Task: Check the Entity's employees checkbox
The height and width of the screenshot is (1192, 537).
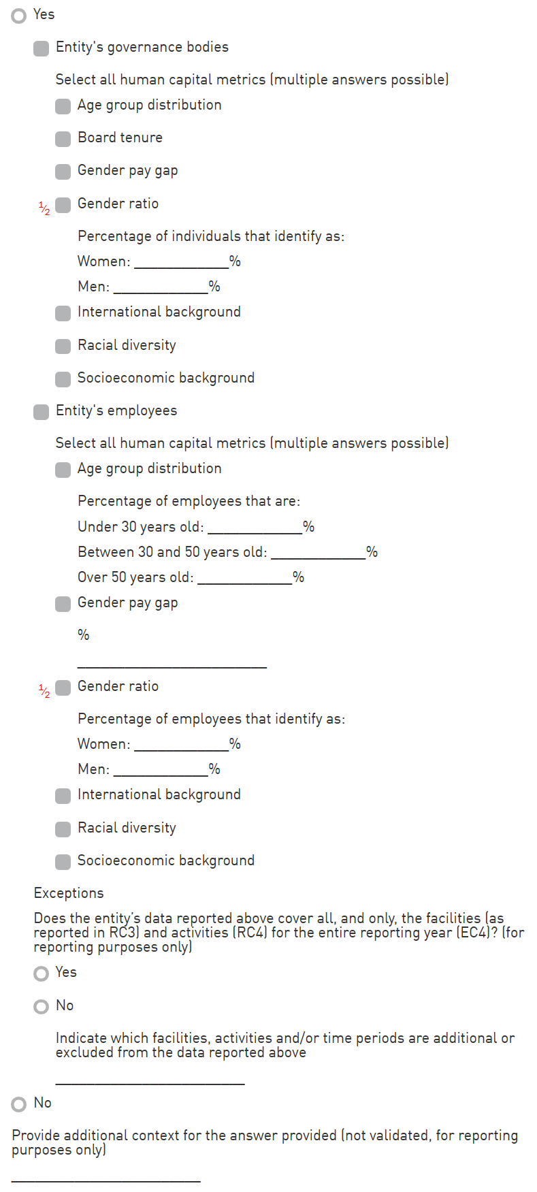Action: [42, 412]
